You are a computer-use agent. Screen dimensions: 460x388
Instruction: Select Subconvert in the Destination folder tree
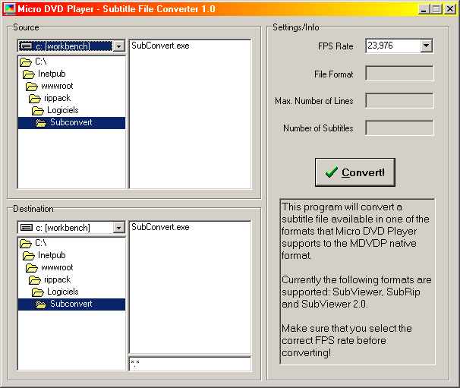tap(71, 304)
